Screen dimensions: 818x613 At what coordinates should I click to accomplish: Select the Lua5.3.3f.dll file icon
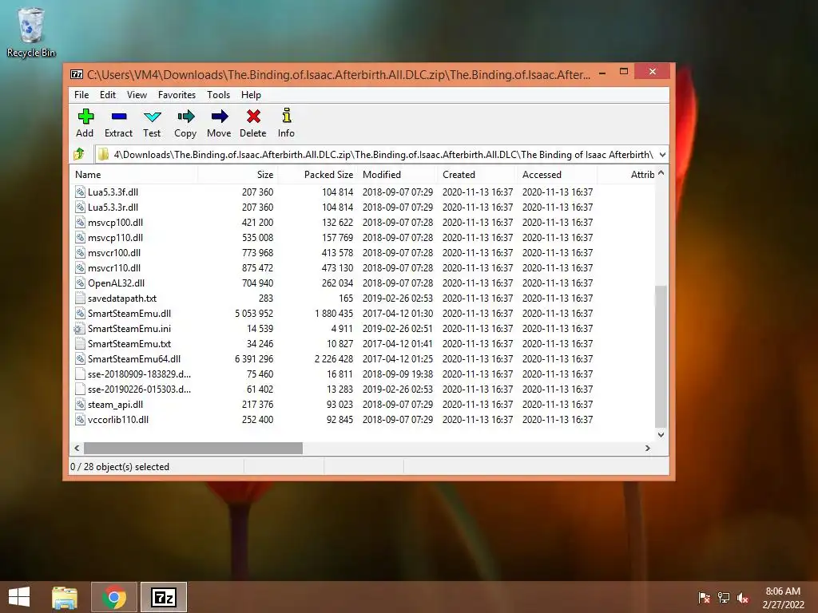click(x=80, y=192)
